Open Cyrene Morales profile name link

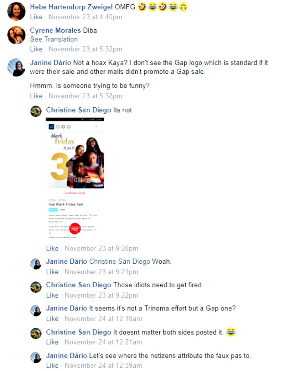tap(55, 31)
